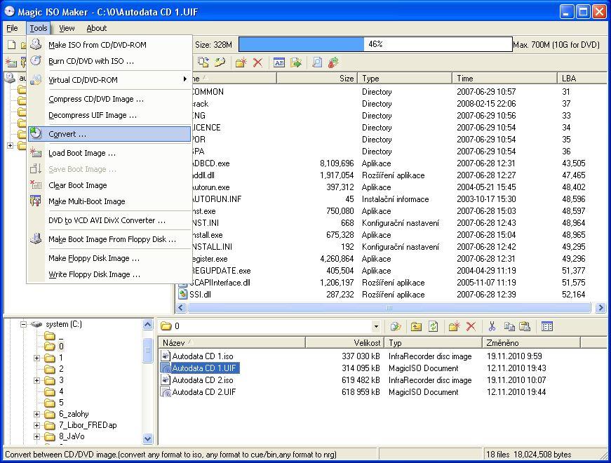Sort local files by Změněno column header
Image resolution: width=611 pixels, height=463 pixels.
pos(531,343)
